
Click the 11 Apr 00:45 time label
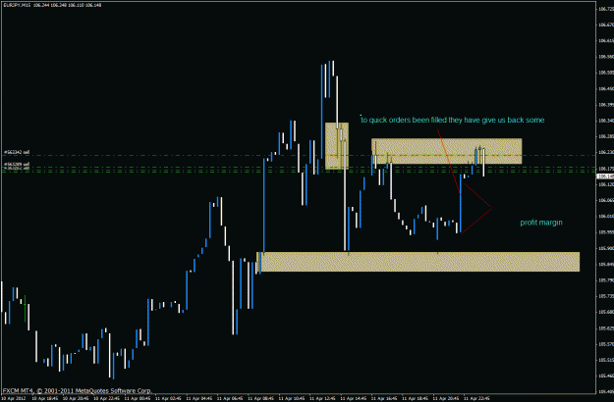(x=138, y=399)
